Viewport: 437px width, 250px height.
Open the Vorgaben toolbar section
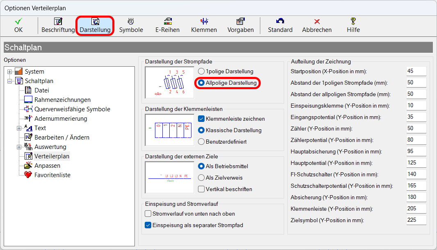pyautogui.click(x=240, y=25)
